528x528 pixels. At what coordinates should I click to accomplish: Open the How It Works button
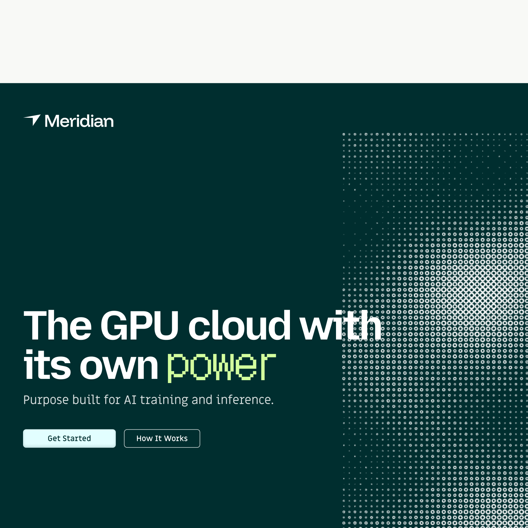tap(162, 438)
